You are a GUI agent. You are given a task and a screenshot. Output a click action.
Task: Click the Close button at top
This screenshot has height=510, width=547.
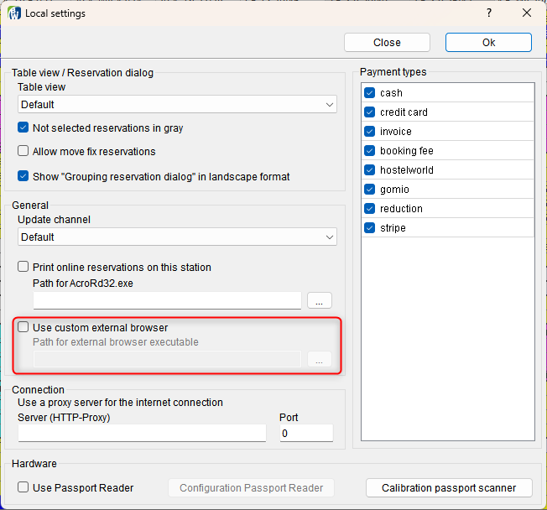[387, 43]
